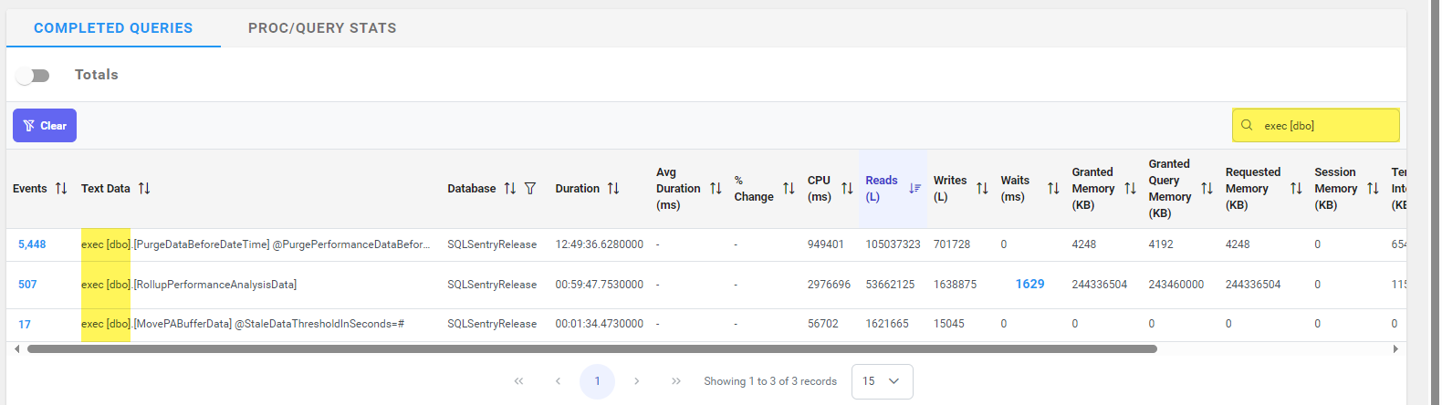This screenshot has height=405, width=1442.
Task: Click the 1629 waits value link
Action: click(1029, 285)
